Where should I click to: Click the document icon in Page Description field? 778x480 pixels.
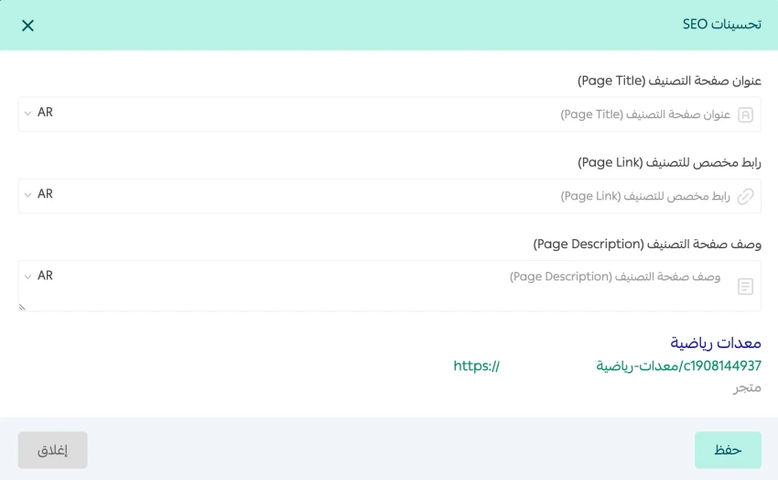(745, 287)
